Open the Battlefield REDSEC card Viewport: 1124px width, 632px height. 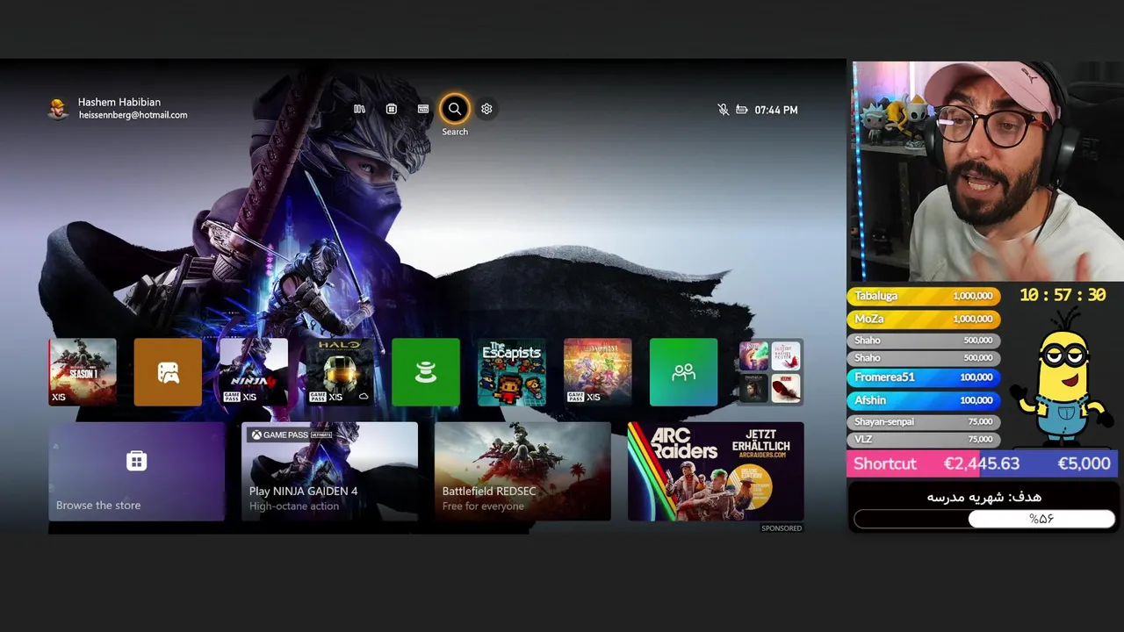[523, 472]
